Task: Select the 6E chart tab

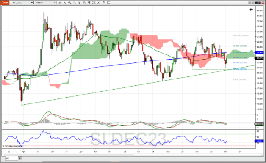Action: click(x=12, y=158)
